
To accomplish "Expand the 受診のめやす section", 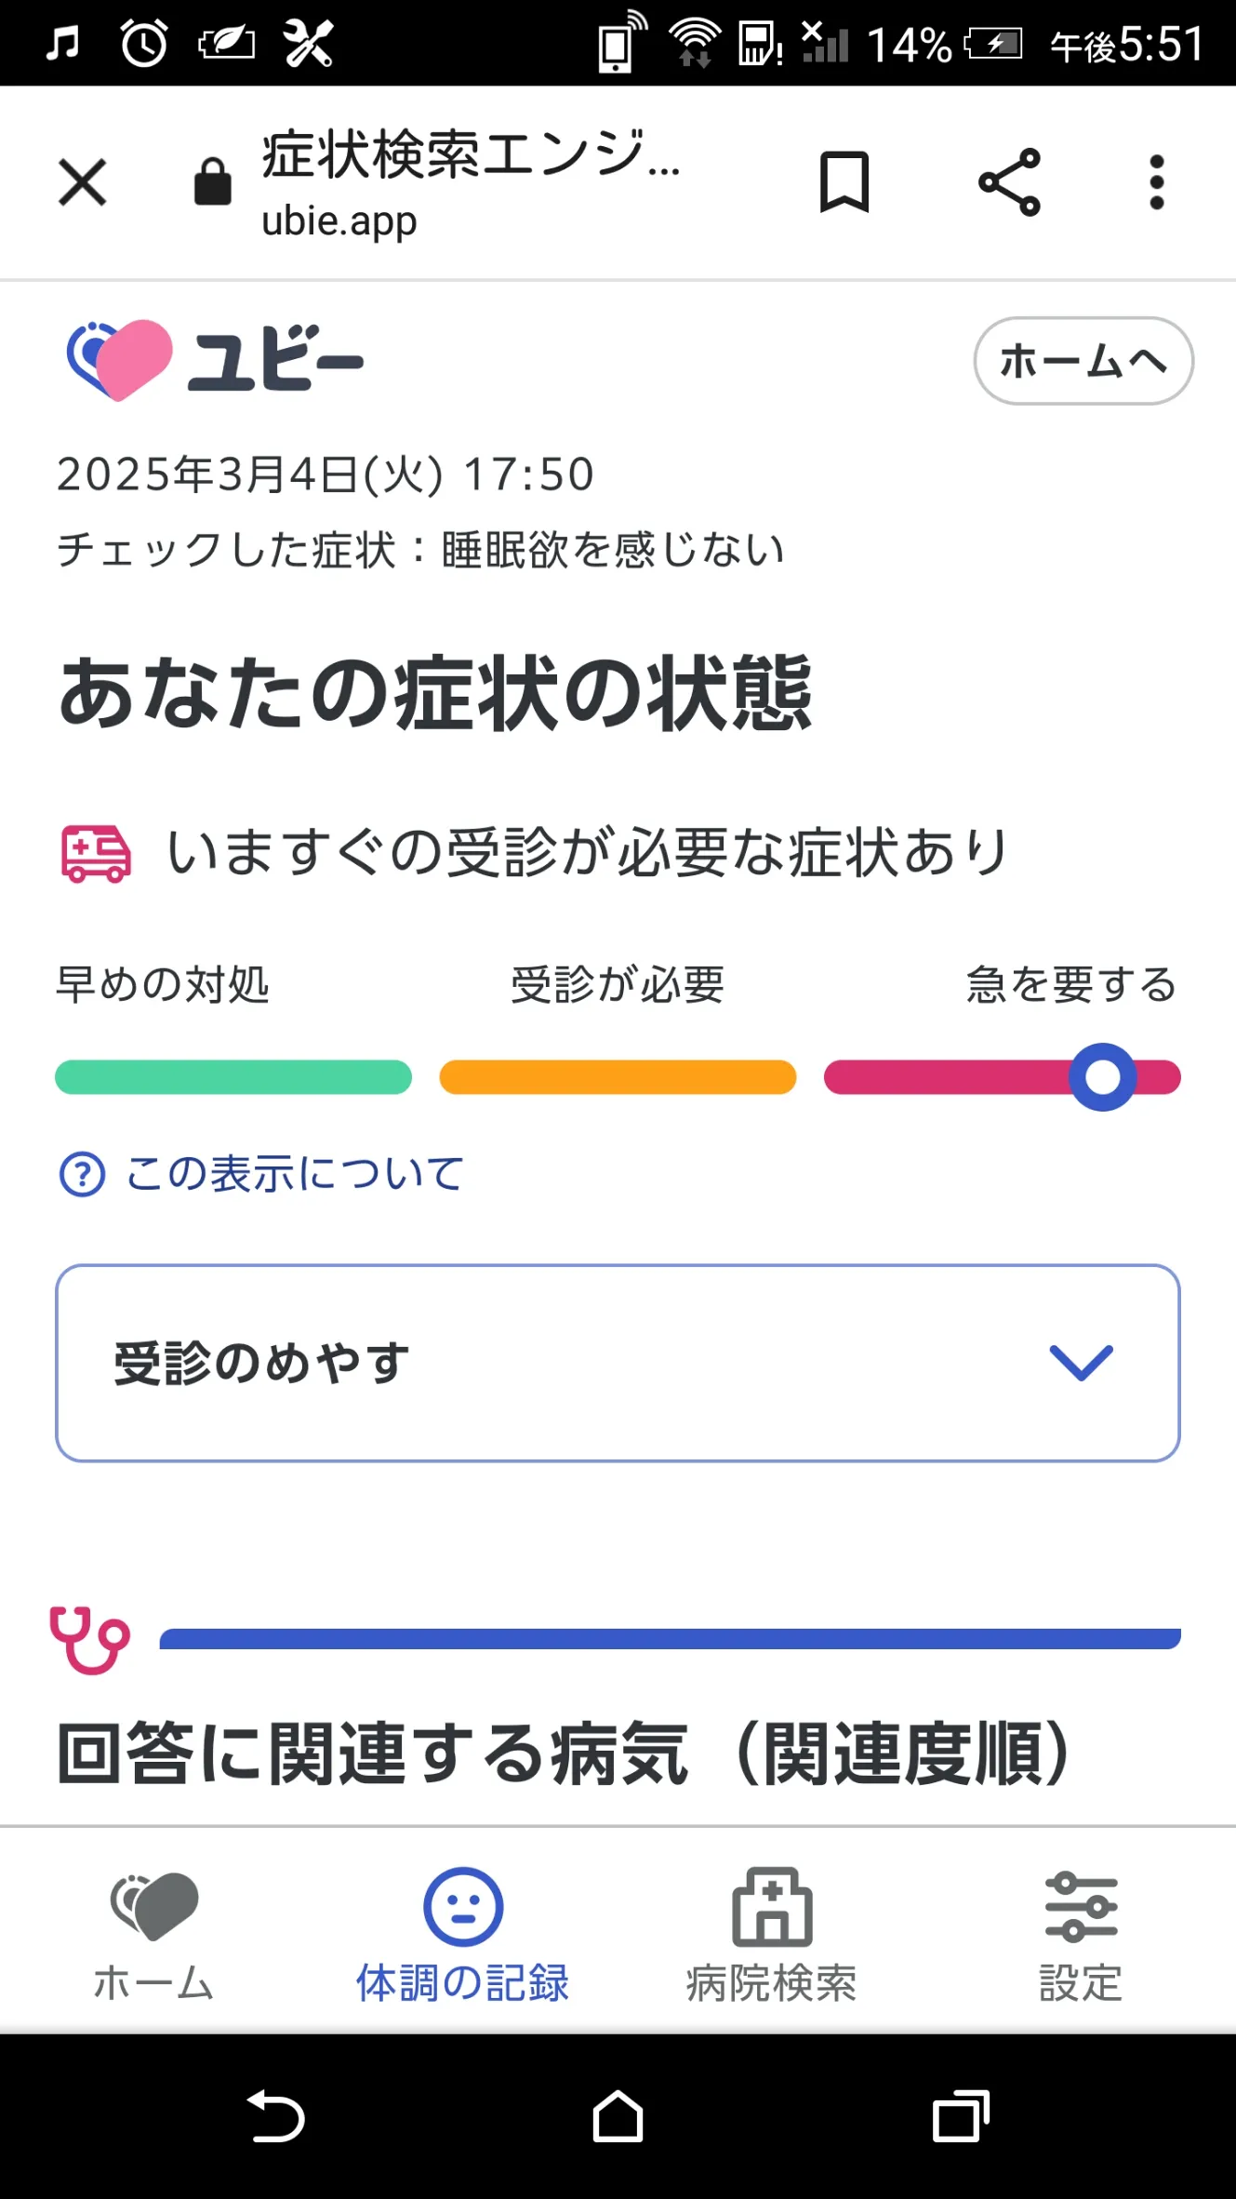I will click(x=618, y=1363).
